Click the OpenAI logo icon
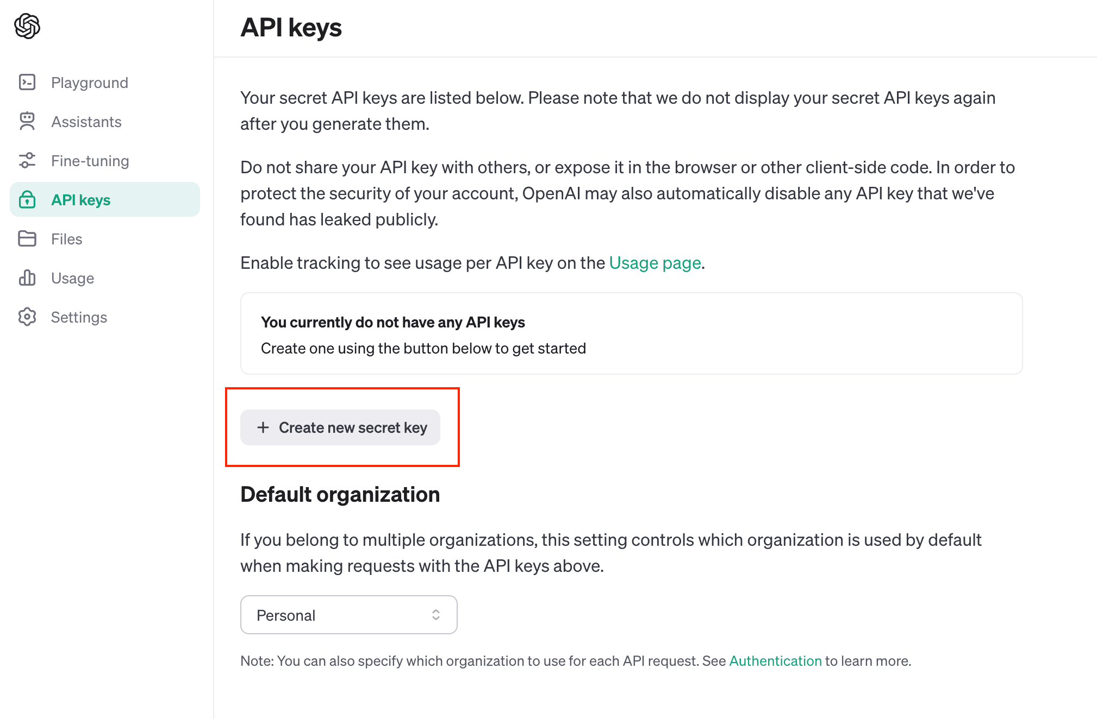This screenshot has width=1097, height=719. (x=27, y=26)
